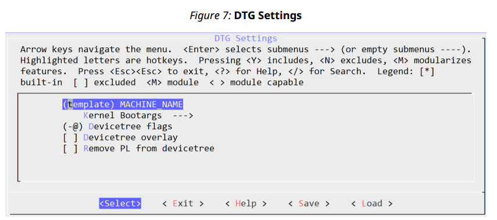Toggle the Devicetree overlay checkbox
The image size is (497, 220).
point(120,138)
